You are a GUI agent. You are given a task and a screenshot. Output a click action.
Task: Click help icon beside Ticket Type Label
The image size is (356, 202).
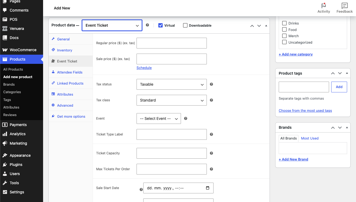click(211, 134)
